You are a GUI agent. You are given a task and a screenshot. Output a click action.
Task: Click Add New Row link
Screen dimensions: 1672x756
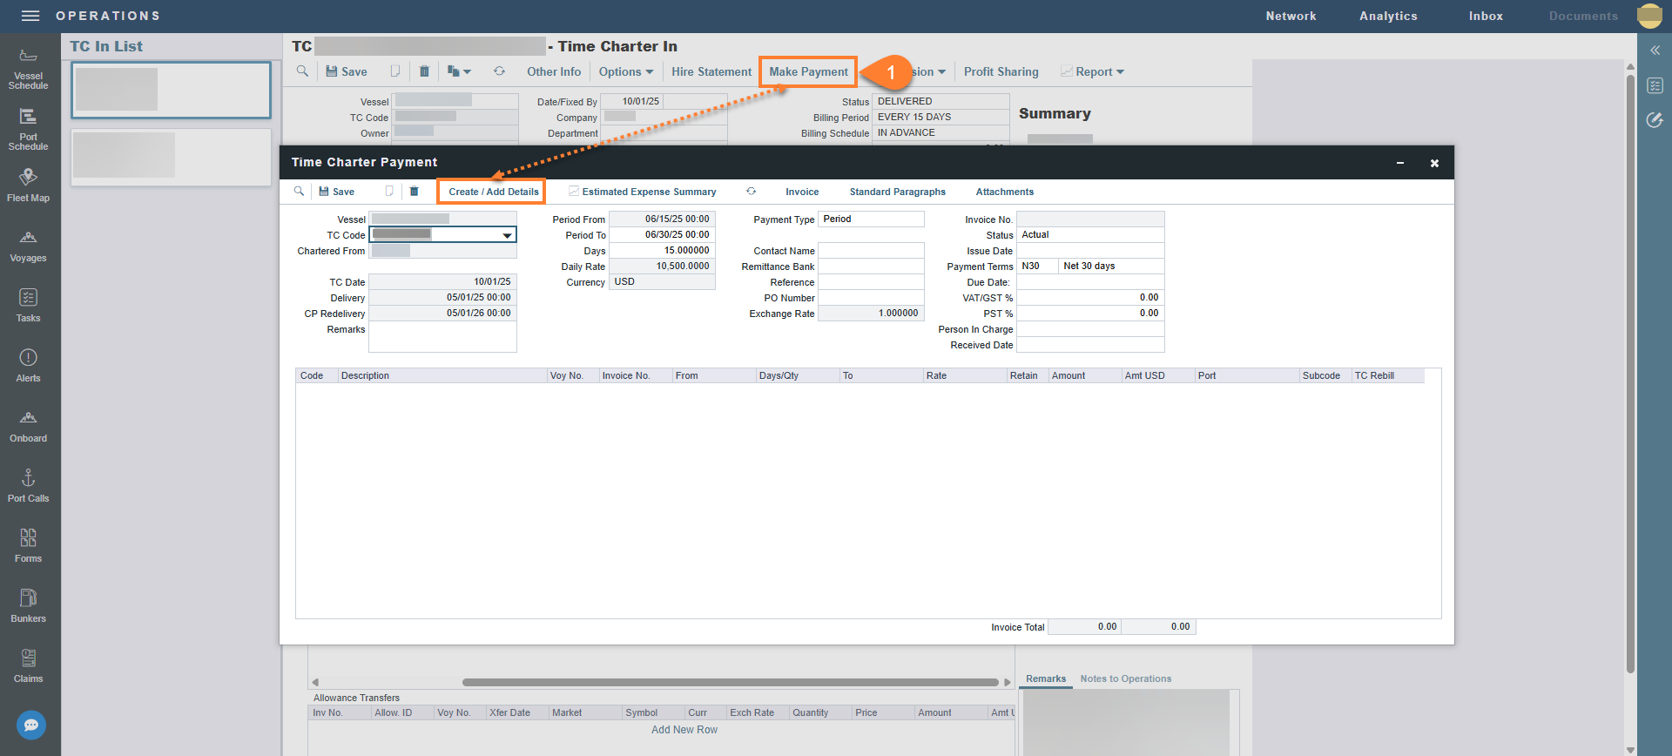pos(684,730)
